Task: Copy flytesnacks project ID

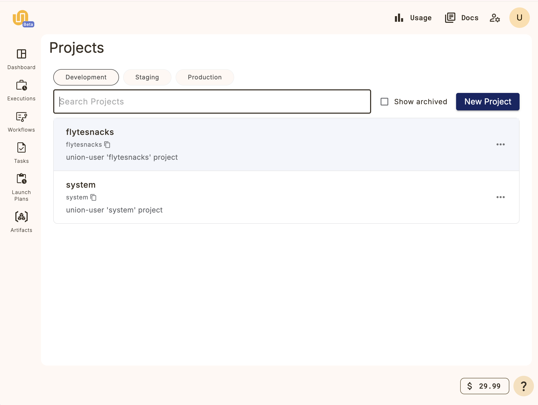Action: tap(107, 144)
